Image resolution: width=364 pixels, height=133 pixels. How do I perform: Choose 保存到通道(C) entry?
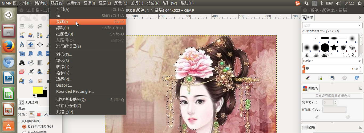point(88,106)
